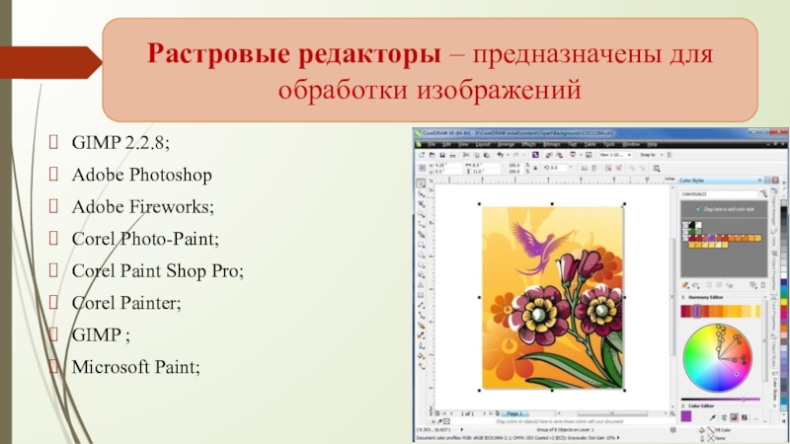Image resolution: width=790 pixels, height=444 pixels.
Task: Open the Effects menu
Action: (x=528, y=144)
